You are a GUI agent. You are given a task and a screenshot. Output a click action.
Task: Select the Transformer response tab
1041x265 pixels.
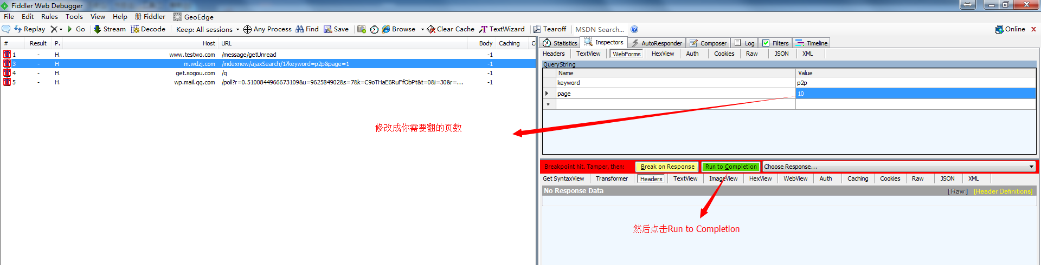(612, 178)
